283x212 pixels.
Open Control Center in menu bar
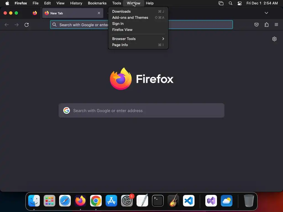pyautogui.click(x=240, y=3)
